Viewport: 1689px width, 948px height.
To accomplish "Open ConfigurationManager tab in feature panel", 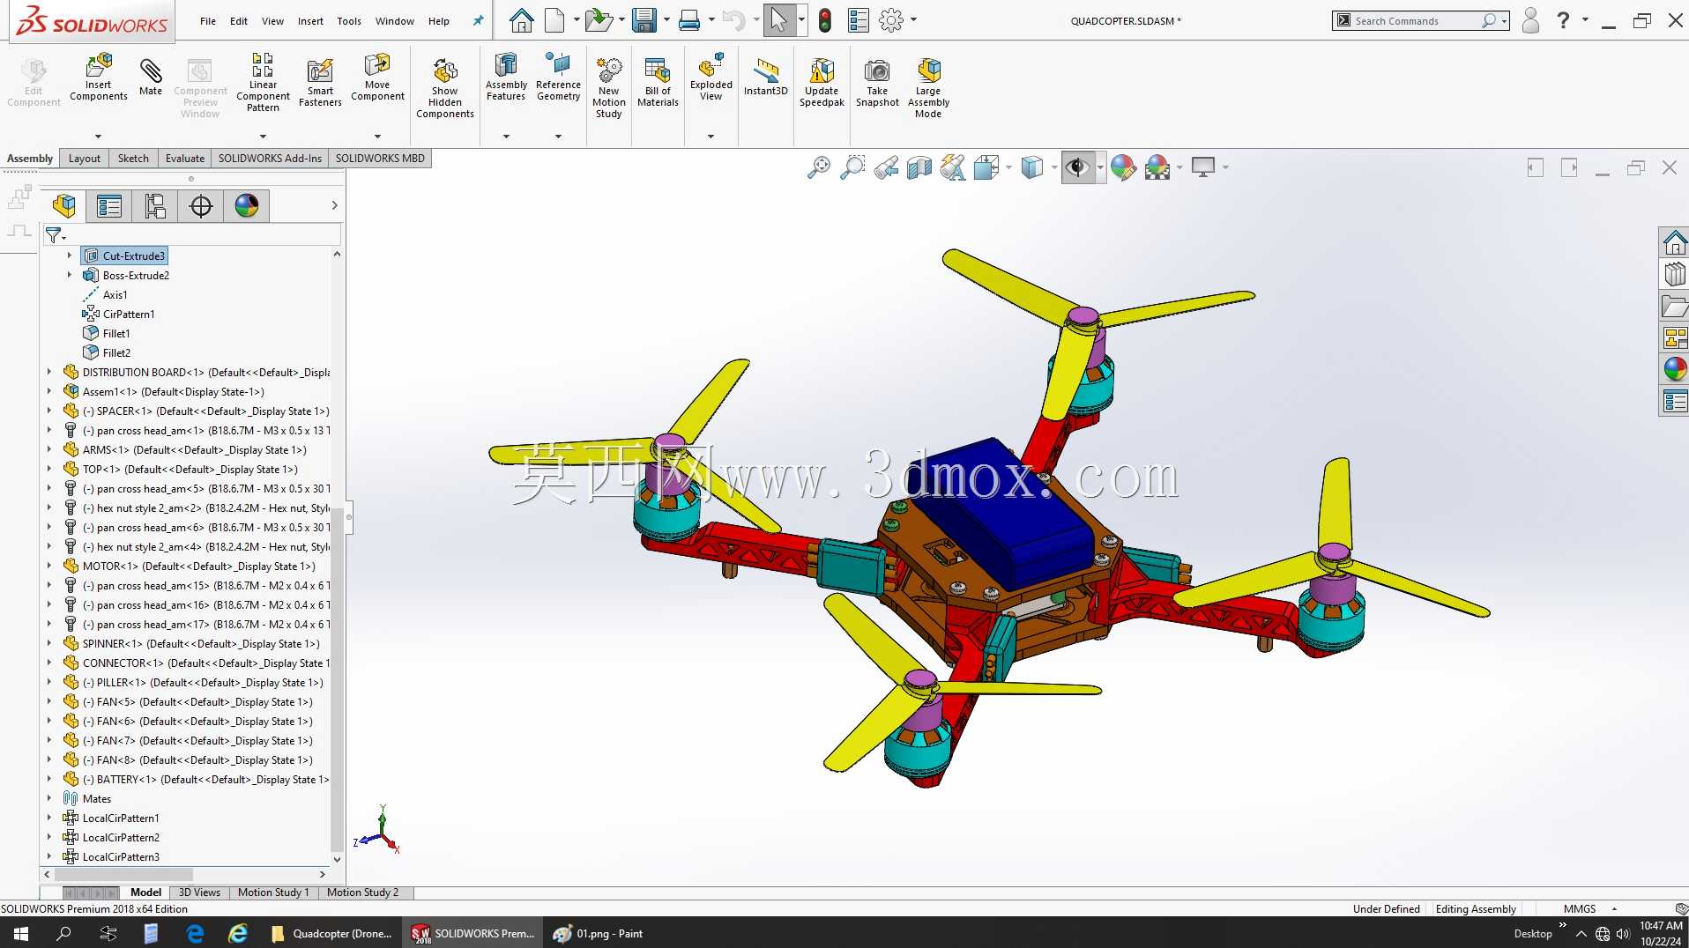I will point(155,206).
